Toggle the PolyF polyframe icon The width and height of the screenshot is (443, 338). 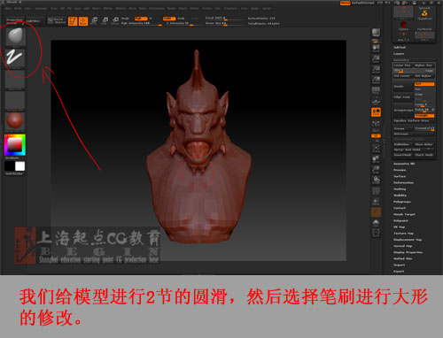pos(376,191)
